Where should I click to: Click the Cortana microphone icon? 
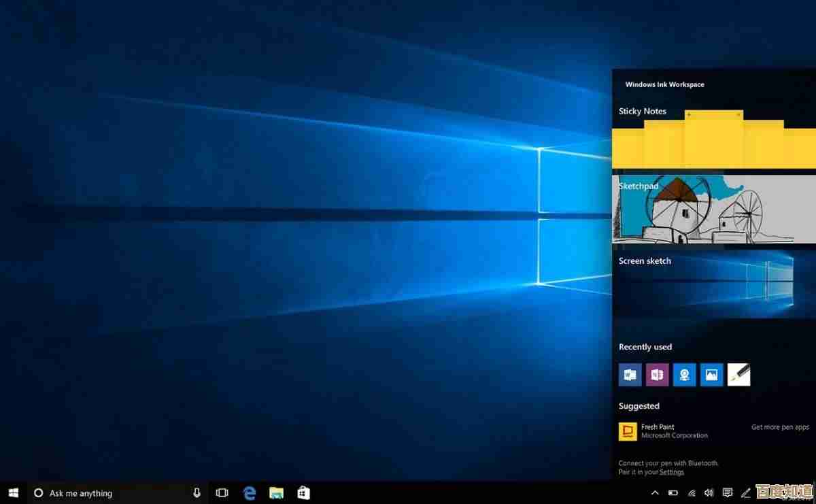click(197, 493)
